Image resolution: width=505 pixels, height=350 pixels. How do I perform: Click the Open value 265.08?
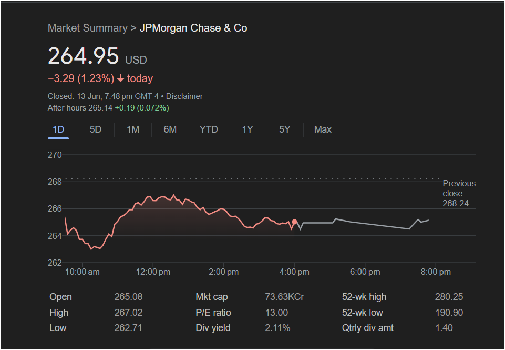click(x=129, y=297)
